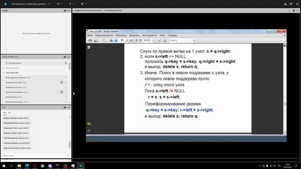Viewport: 301px width, 169px height.
Task: Open Microsoft Edge from the taskbar
Action: click(x=27, y=166)
